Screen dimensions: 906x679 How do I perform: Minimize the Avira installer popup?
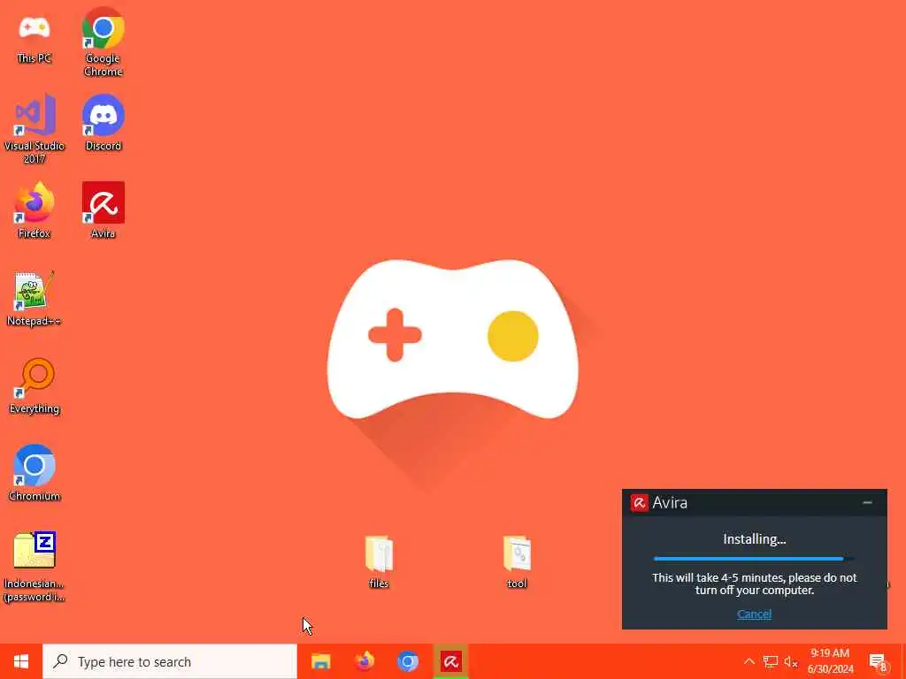click(867, 503)
